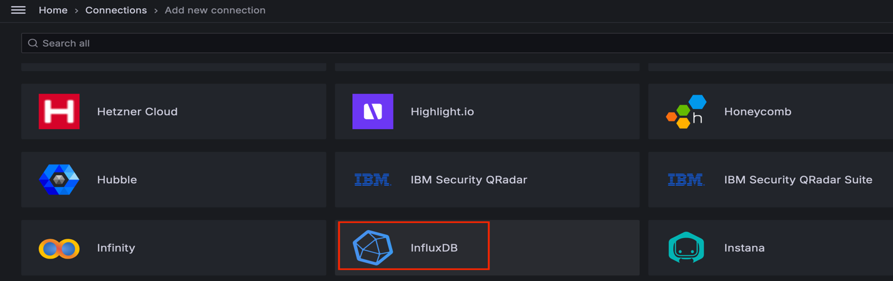
Task: Focus the Search all input field
Action: tap(457, 43)
